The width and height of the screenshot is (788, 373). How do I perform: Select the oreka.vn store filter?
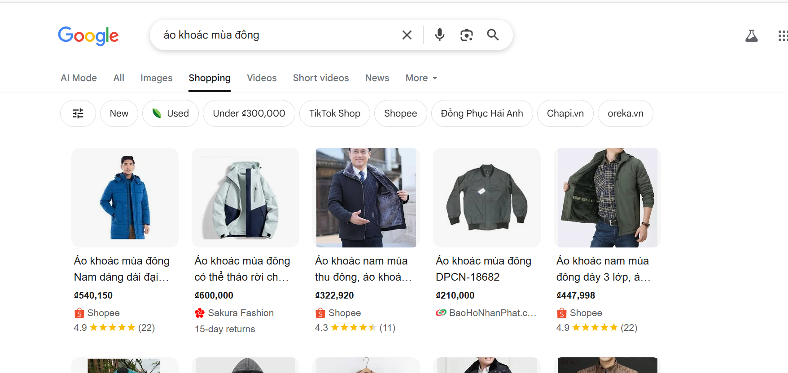[625, 113]
